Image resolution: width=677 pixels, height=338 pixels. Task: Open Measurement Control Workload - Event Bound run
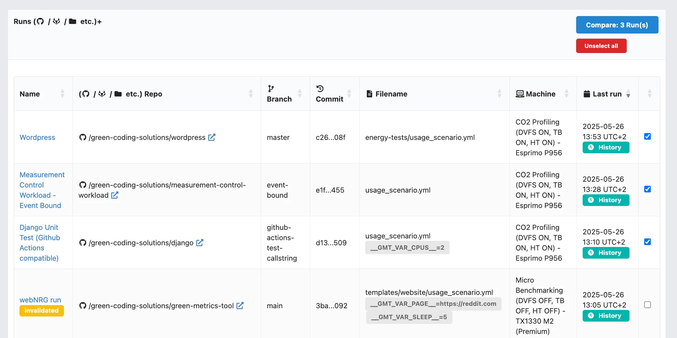pos(42,190)
